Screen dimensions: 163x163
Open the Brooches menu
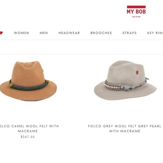(101, 33)
